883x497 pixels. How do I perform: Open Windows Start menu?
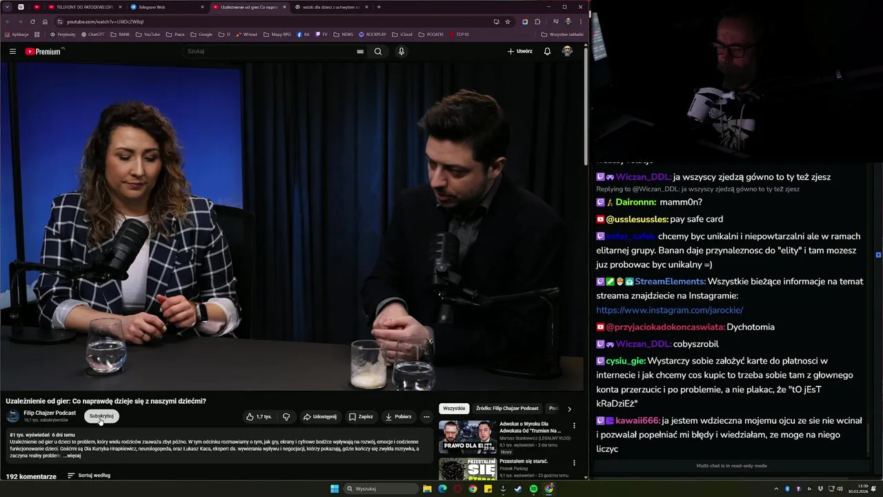[335, 489]
